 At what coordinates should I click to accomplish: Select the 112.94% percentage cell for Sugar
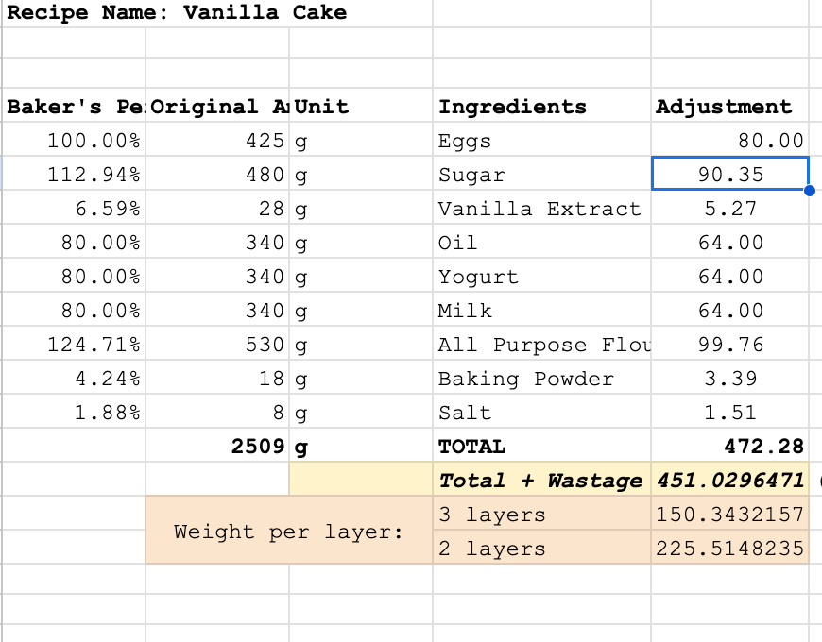click(71, 174)
